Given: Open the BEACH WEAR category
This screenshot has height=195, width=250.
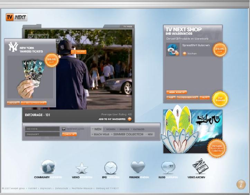Looking at the screenshot, I should click(x=101, y=134).
